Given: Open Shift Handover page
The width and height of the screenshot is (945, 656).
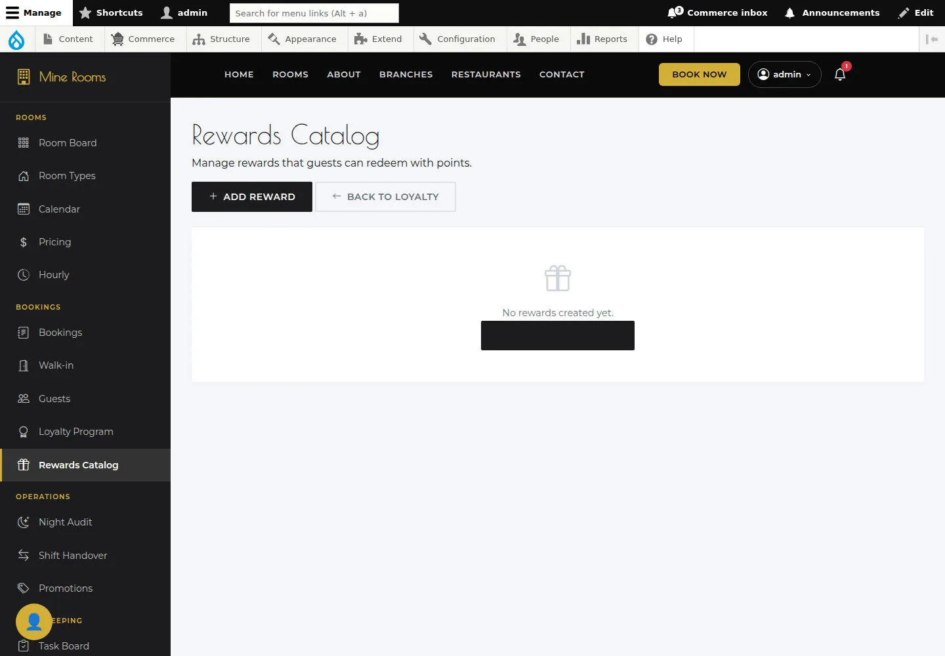Looking at the screenshot, I should (x=85, y=556).
